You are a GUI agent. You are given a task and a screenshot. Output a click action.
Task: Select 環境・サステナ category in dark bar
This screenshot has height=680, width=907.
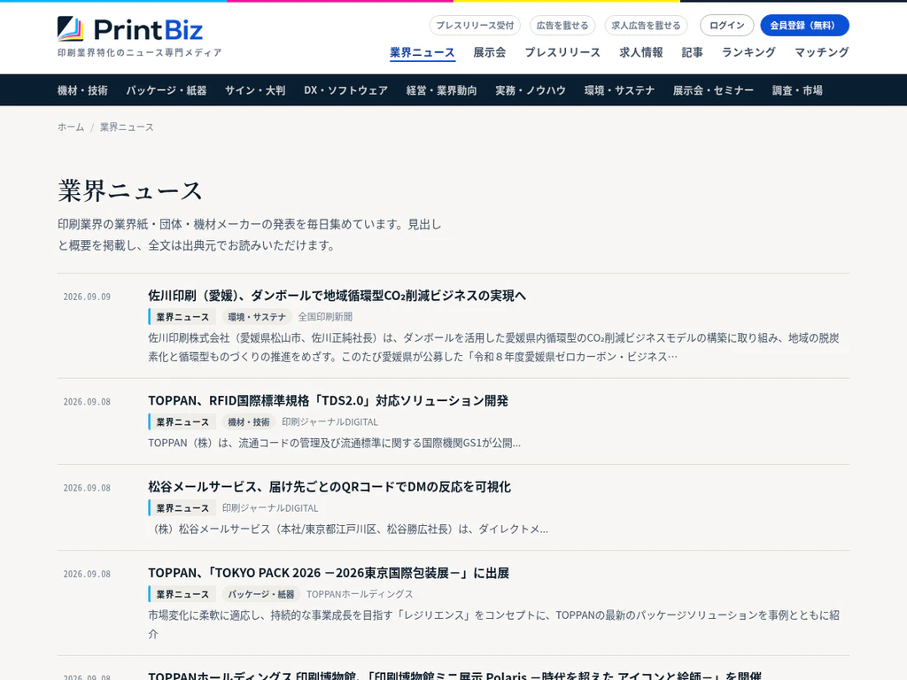point(619,90)
